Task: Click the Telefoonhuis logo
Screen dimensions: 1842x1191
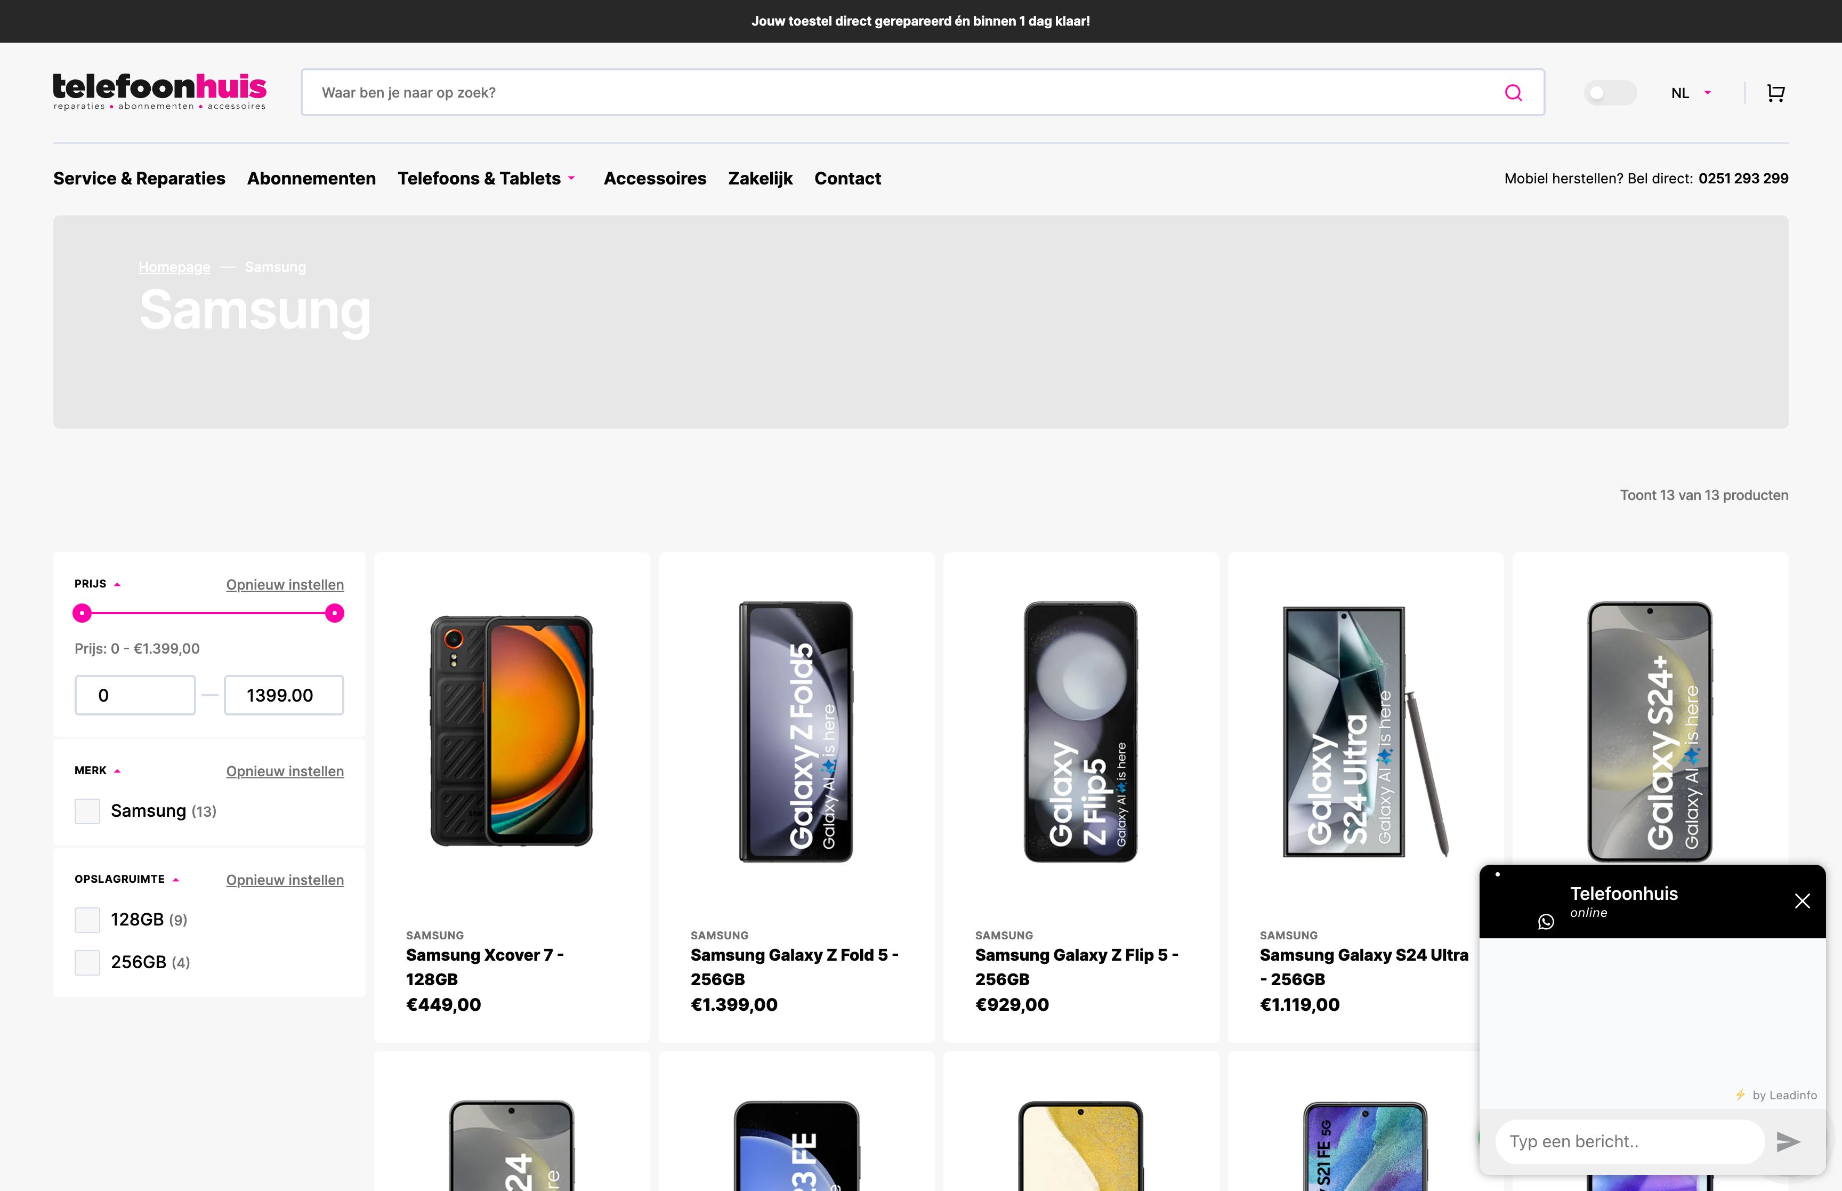Action: [x=158, y=91]
